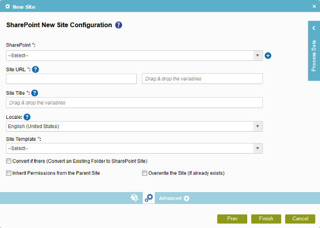Viewport: 320px width, 228px height.
Task: Expand Advanced options with plus icon
Action: 186,198
